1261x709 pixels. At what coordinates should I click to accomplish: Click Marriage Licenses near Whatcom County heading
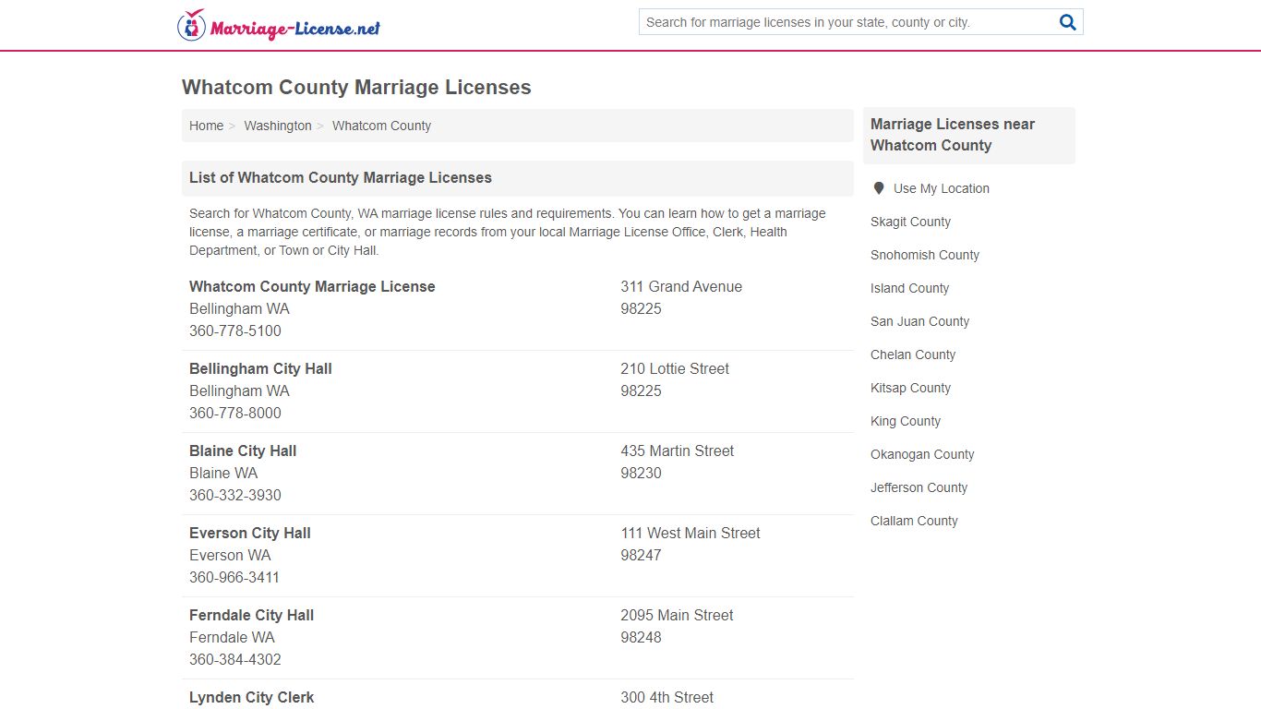click(953, 135)
